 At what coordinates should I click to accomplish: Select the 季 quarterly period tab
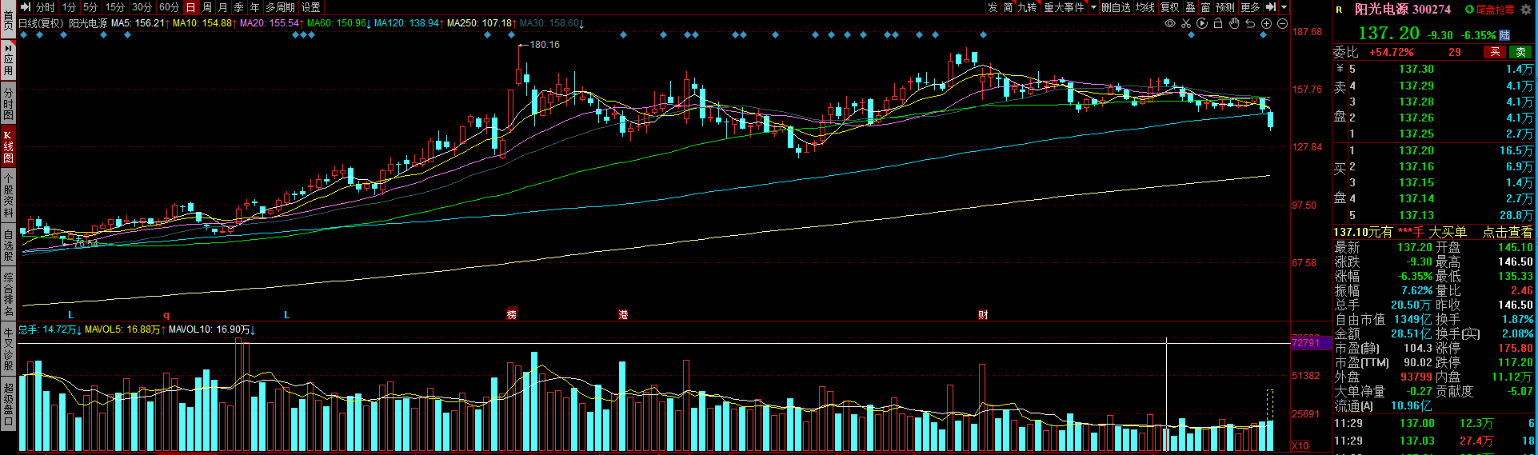point(239,7)
